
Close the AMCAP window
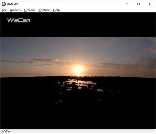(150, 4)
